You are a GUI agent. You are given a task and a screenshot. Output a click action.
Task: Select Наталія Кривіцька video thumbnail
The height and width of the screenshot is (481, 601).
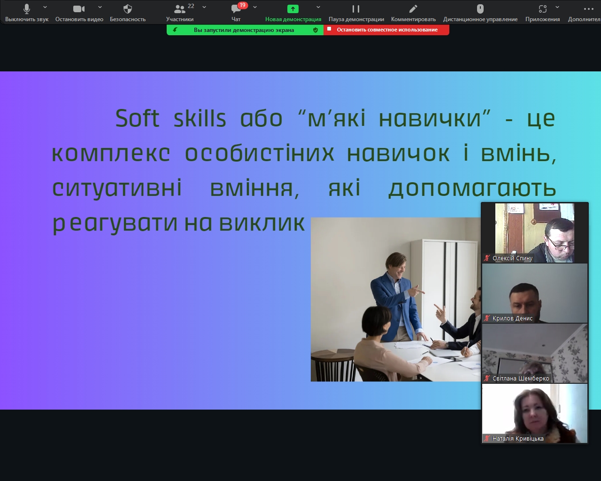point(535,413)
